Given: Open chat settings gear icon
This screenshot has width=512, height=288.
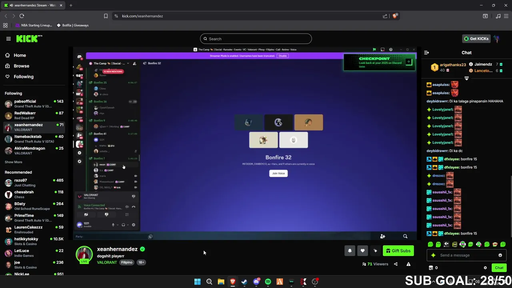Looking at the screenshot, I should point(485,268).
